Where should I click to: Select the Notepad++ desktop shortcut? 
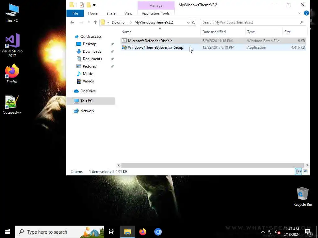click(x=12, y=105)
